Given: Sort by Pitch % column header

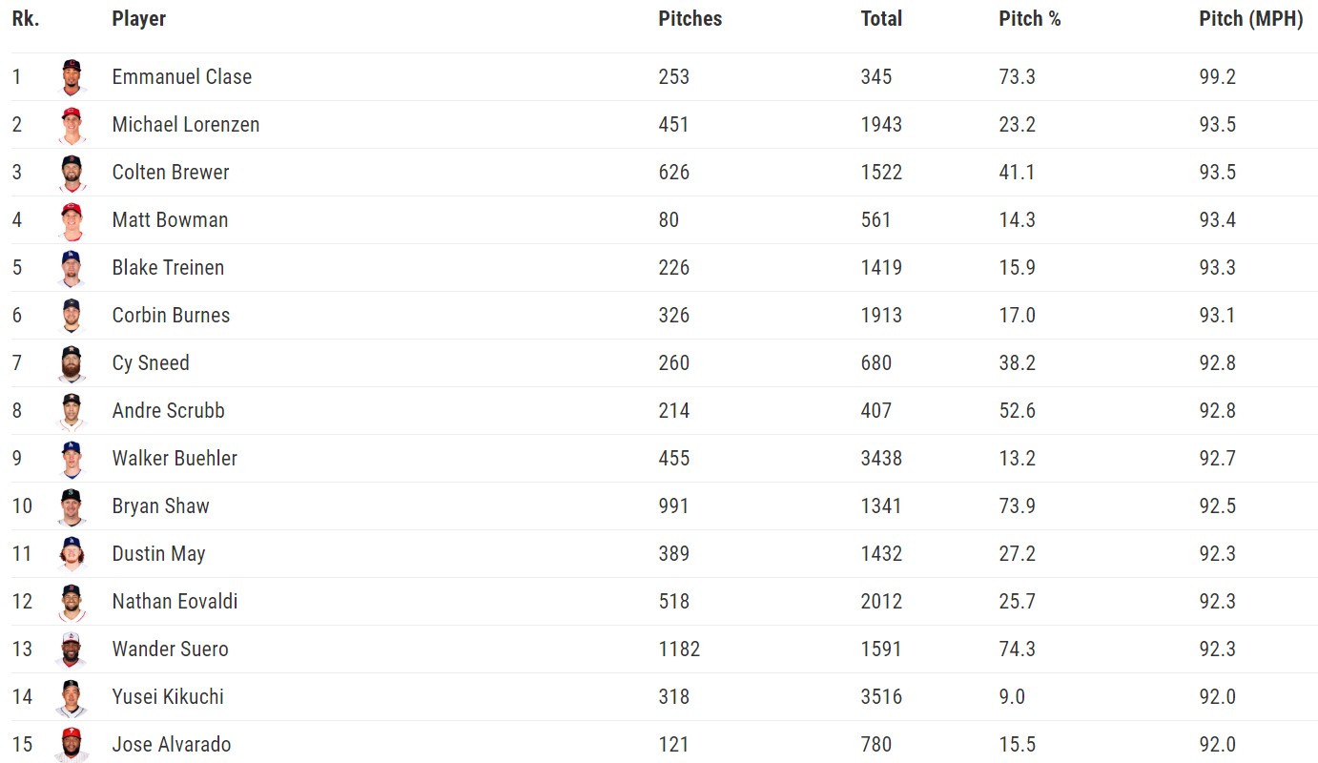Looking at the screenshot, I should point(1029,19).
